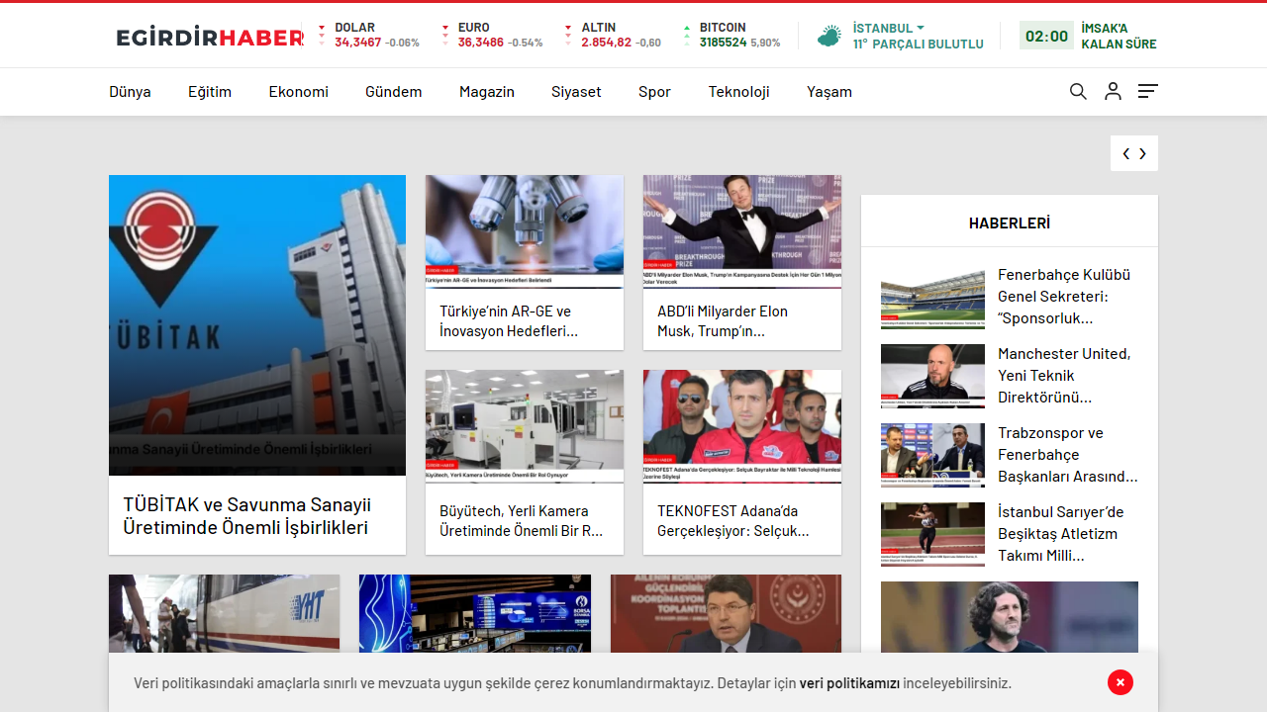Click the next slide arrow

[1143, 153]
